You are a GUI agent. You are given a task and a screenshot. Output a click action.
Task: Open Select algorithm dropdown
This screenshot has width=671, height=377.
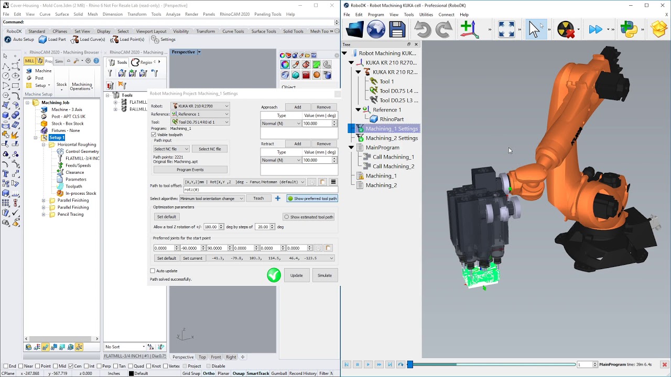pos(212,198)
